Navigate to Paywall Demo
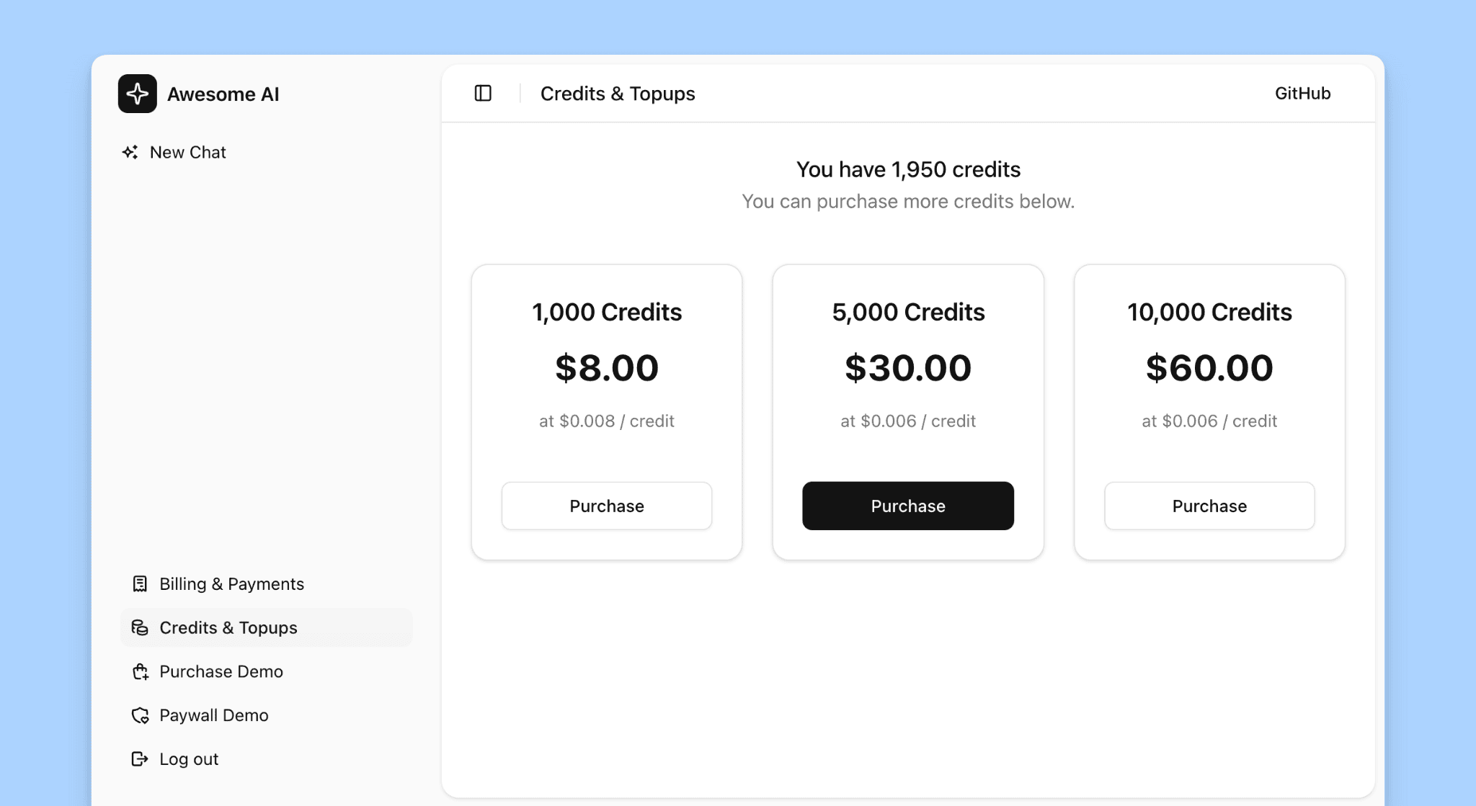Viewport: 1476px width, 806px height. point(213,715)
